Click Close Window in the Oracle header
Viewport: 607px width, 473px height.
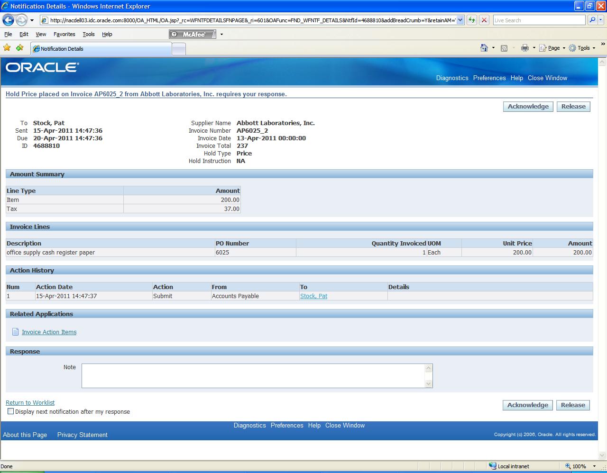[x=547, y=78]
